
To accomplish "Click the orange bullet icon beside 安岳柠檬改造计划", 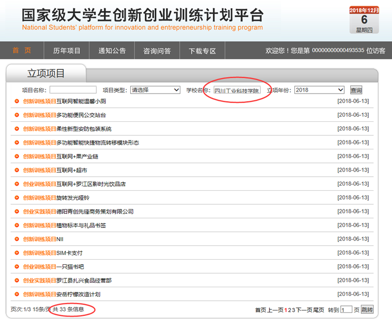I will [x=17, y=294].
